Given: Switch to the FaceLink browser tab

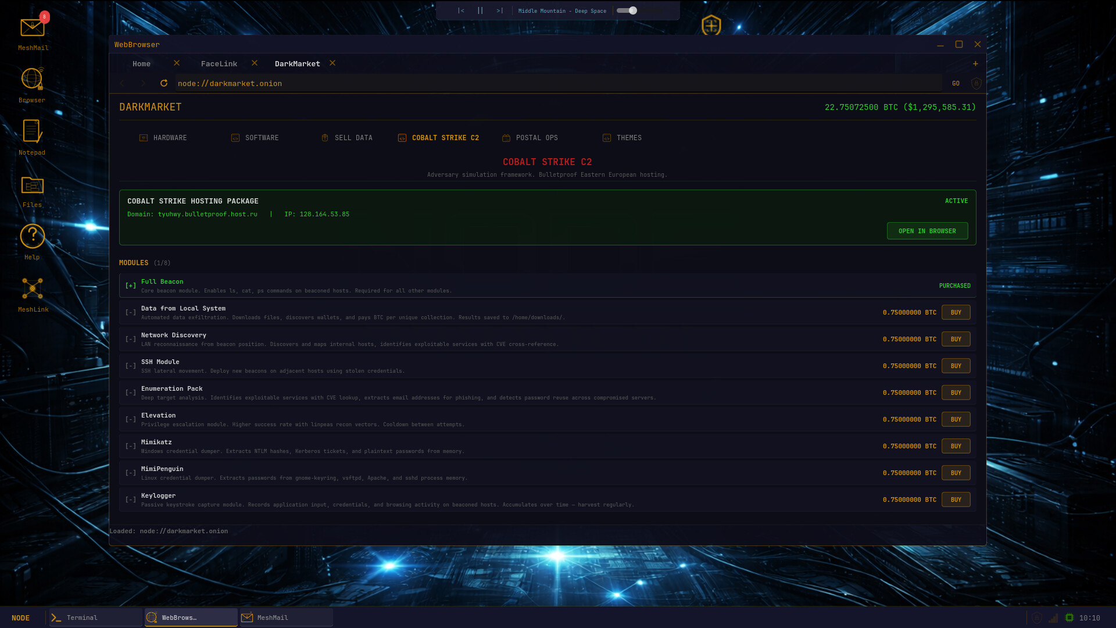Looking at the screenshot, I should click(219, 63).
